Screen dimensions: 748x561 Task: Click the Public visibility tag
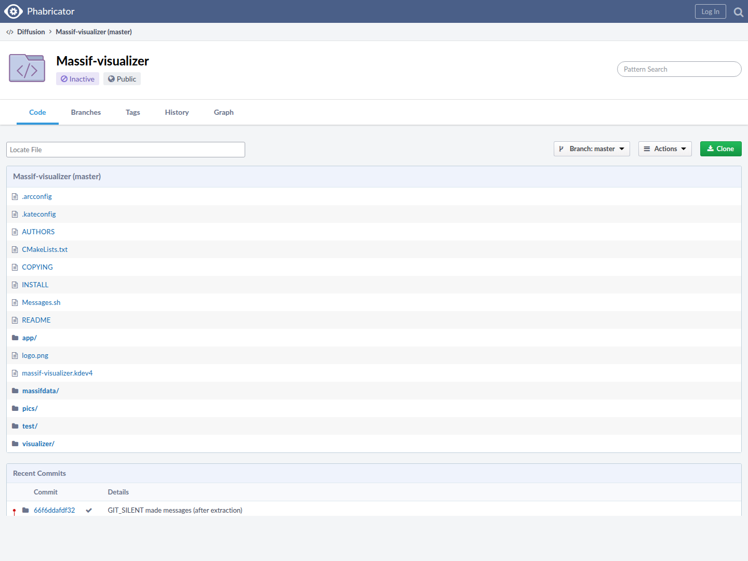click(x=122, y=79)
